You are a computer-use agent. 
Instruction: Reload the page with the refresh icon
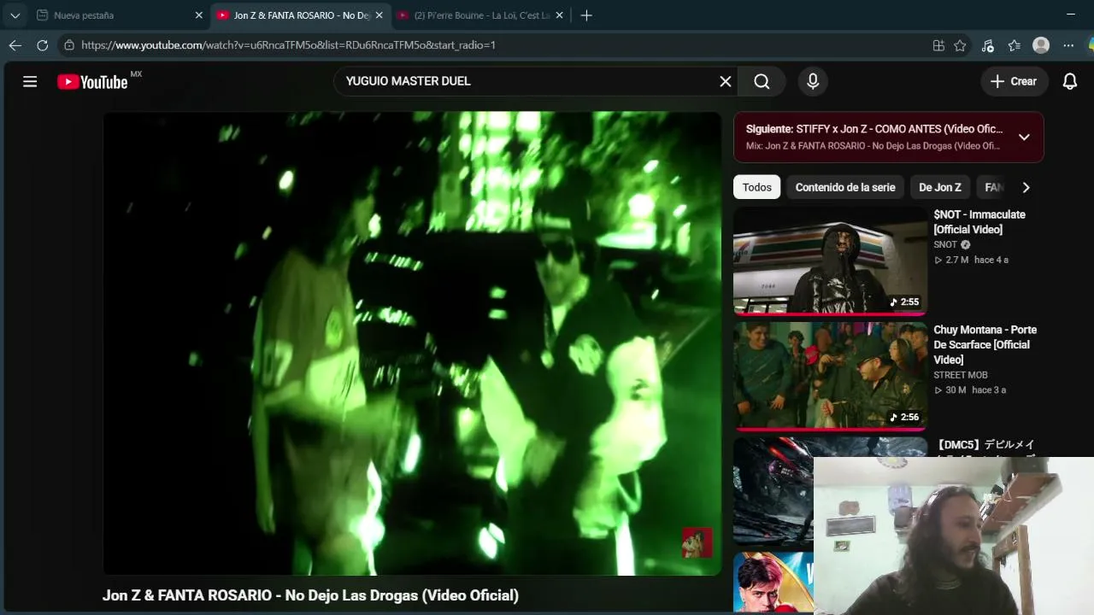[42, 45]
